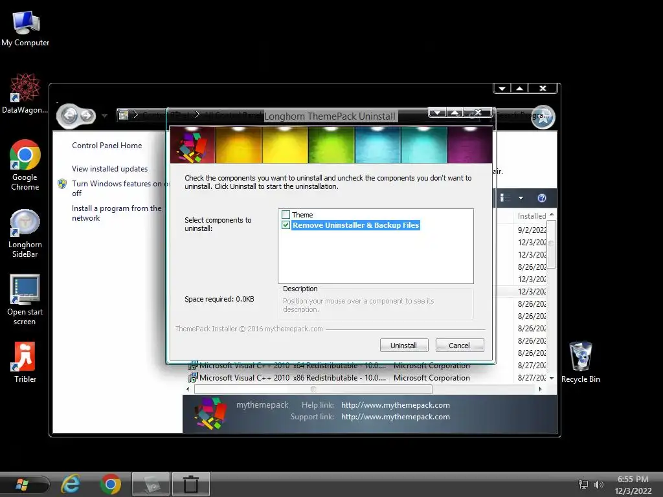The height and width of the screenshot is (497, 663).
Task: Launch Google Chrome from the desktop
Action: coord(25,165)
